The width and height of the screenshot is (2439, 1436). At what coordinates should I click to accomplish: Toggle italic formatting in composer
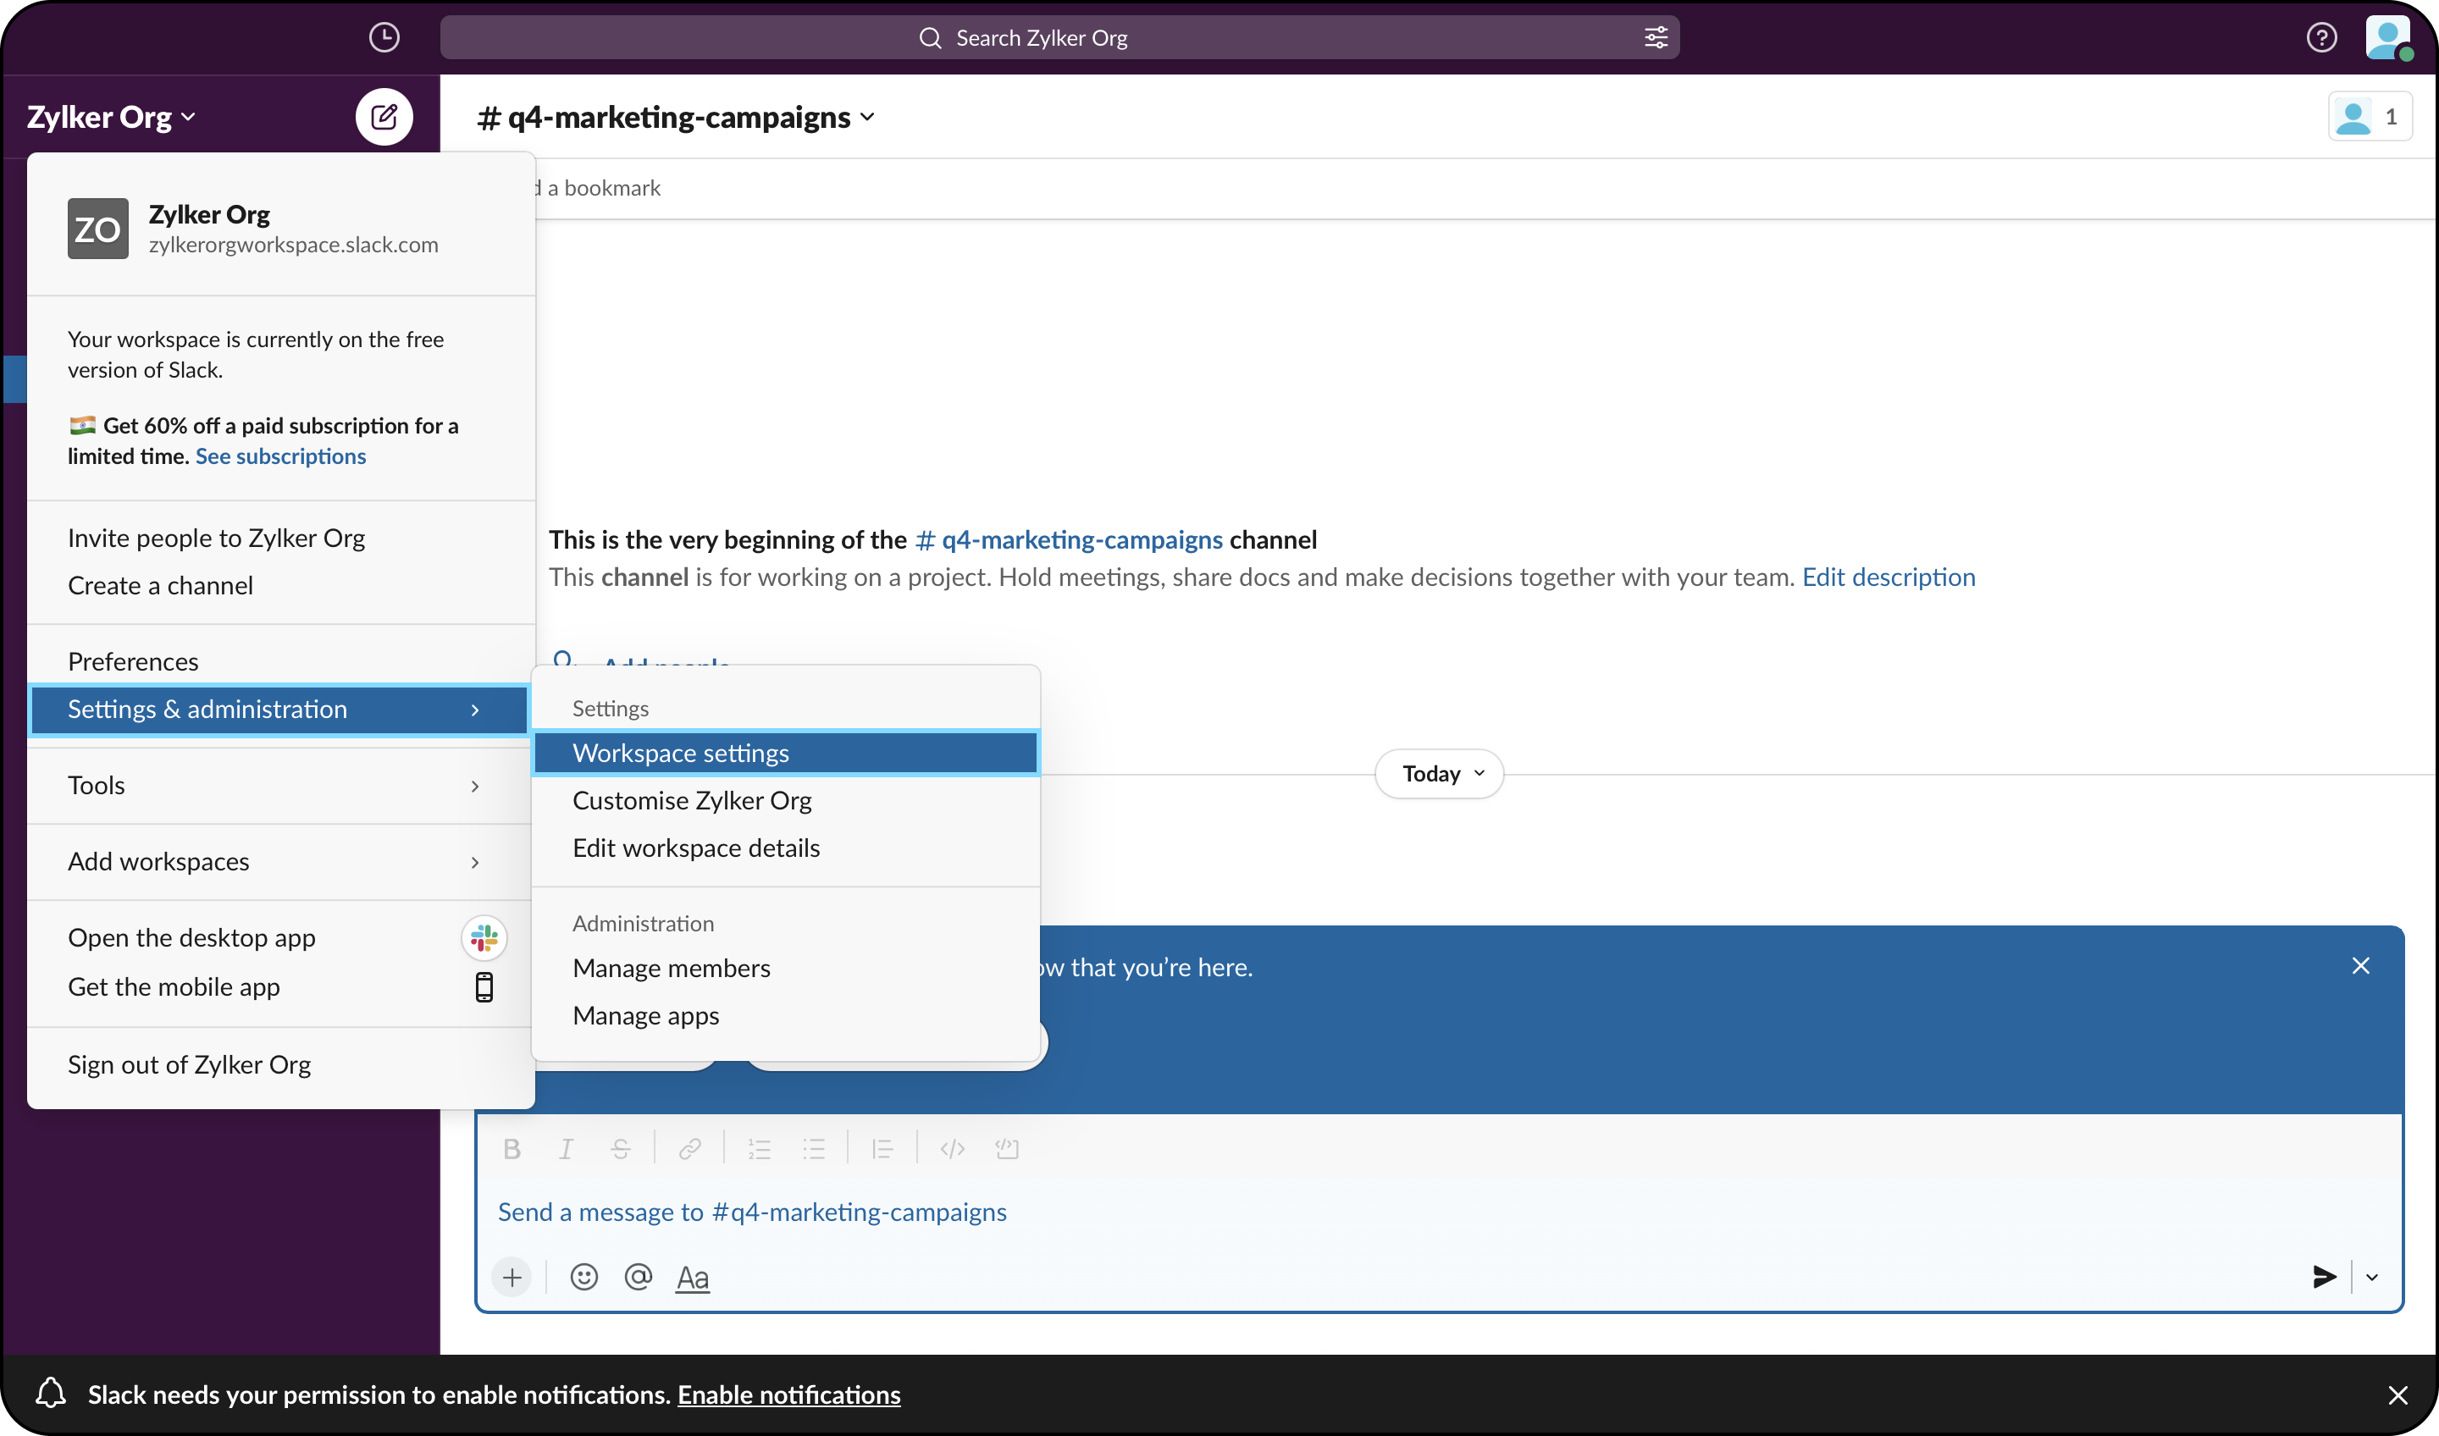point(567,1149)
